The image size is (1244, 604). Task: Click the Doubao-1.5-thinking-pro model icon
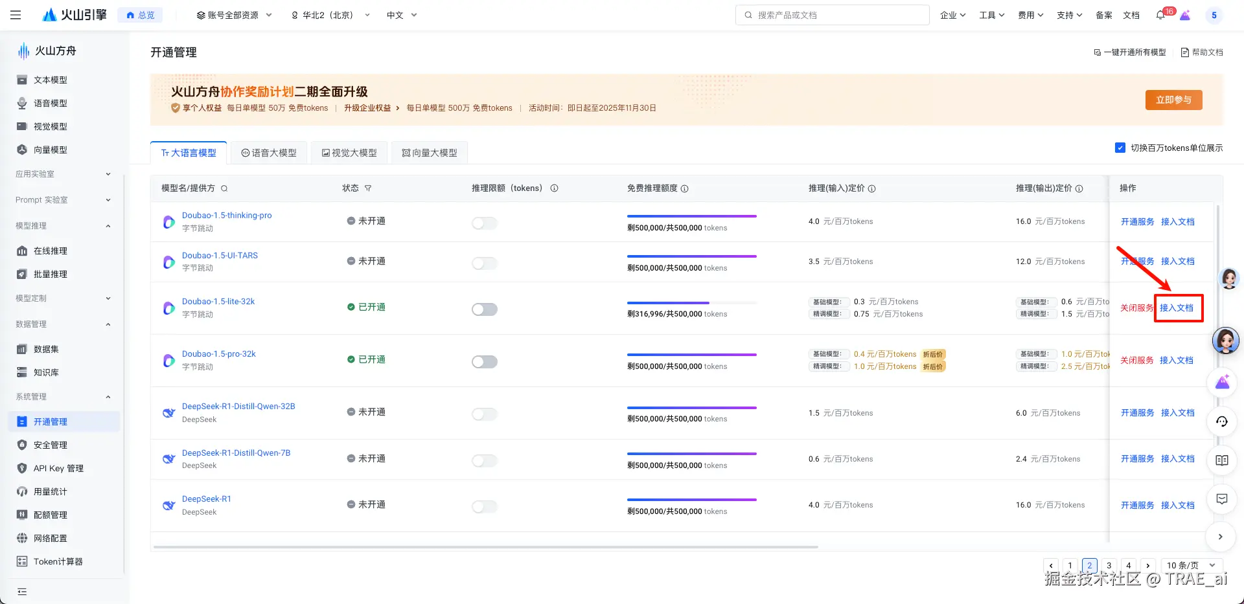(x=169, y=222)
